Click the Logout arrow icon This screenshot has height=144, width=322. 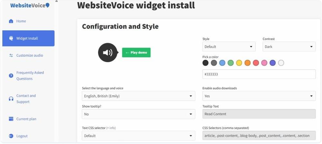coord(11,136)
